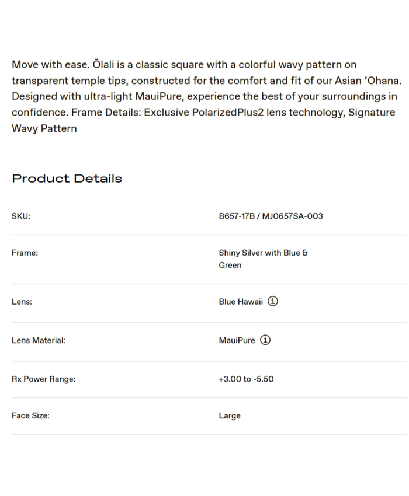Click the MauiPure material info icon

(x=265, y=340)
